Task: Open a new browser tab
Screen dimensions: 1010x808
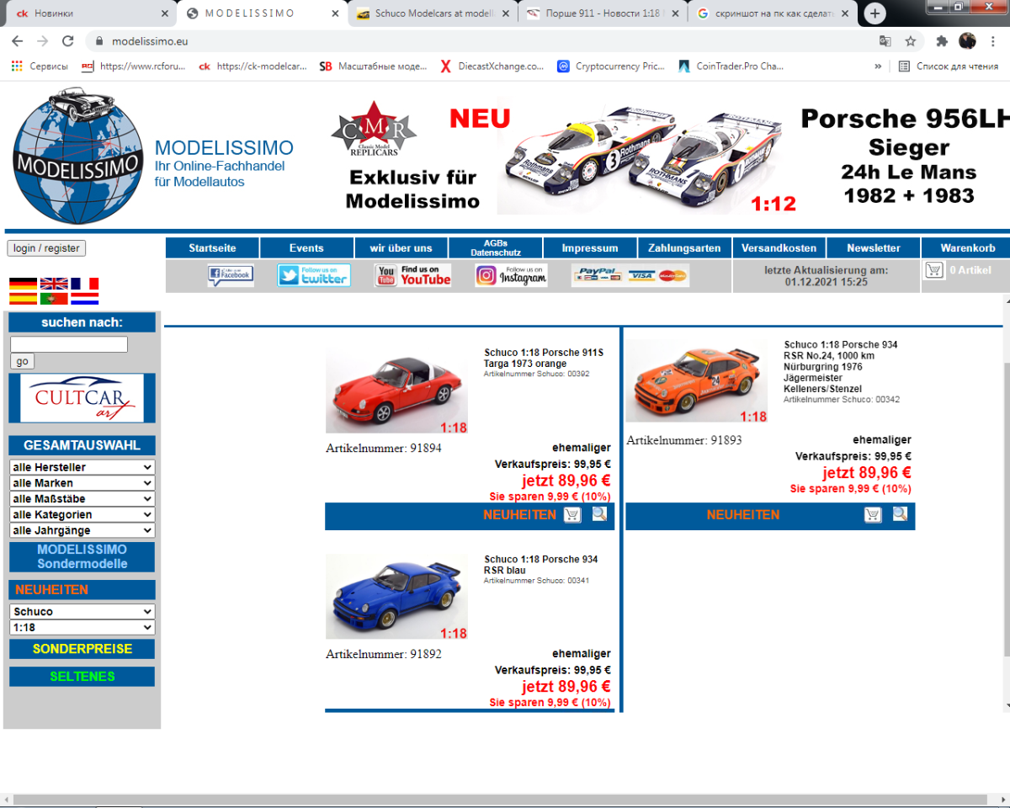Action: tap(875, 13)
